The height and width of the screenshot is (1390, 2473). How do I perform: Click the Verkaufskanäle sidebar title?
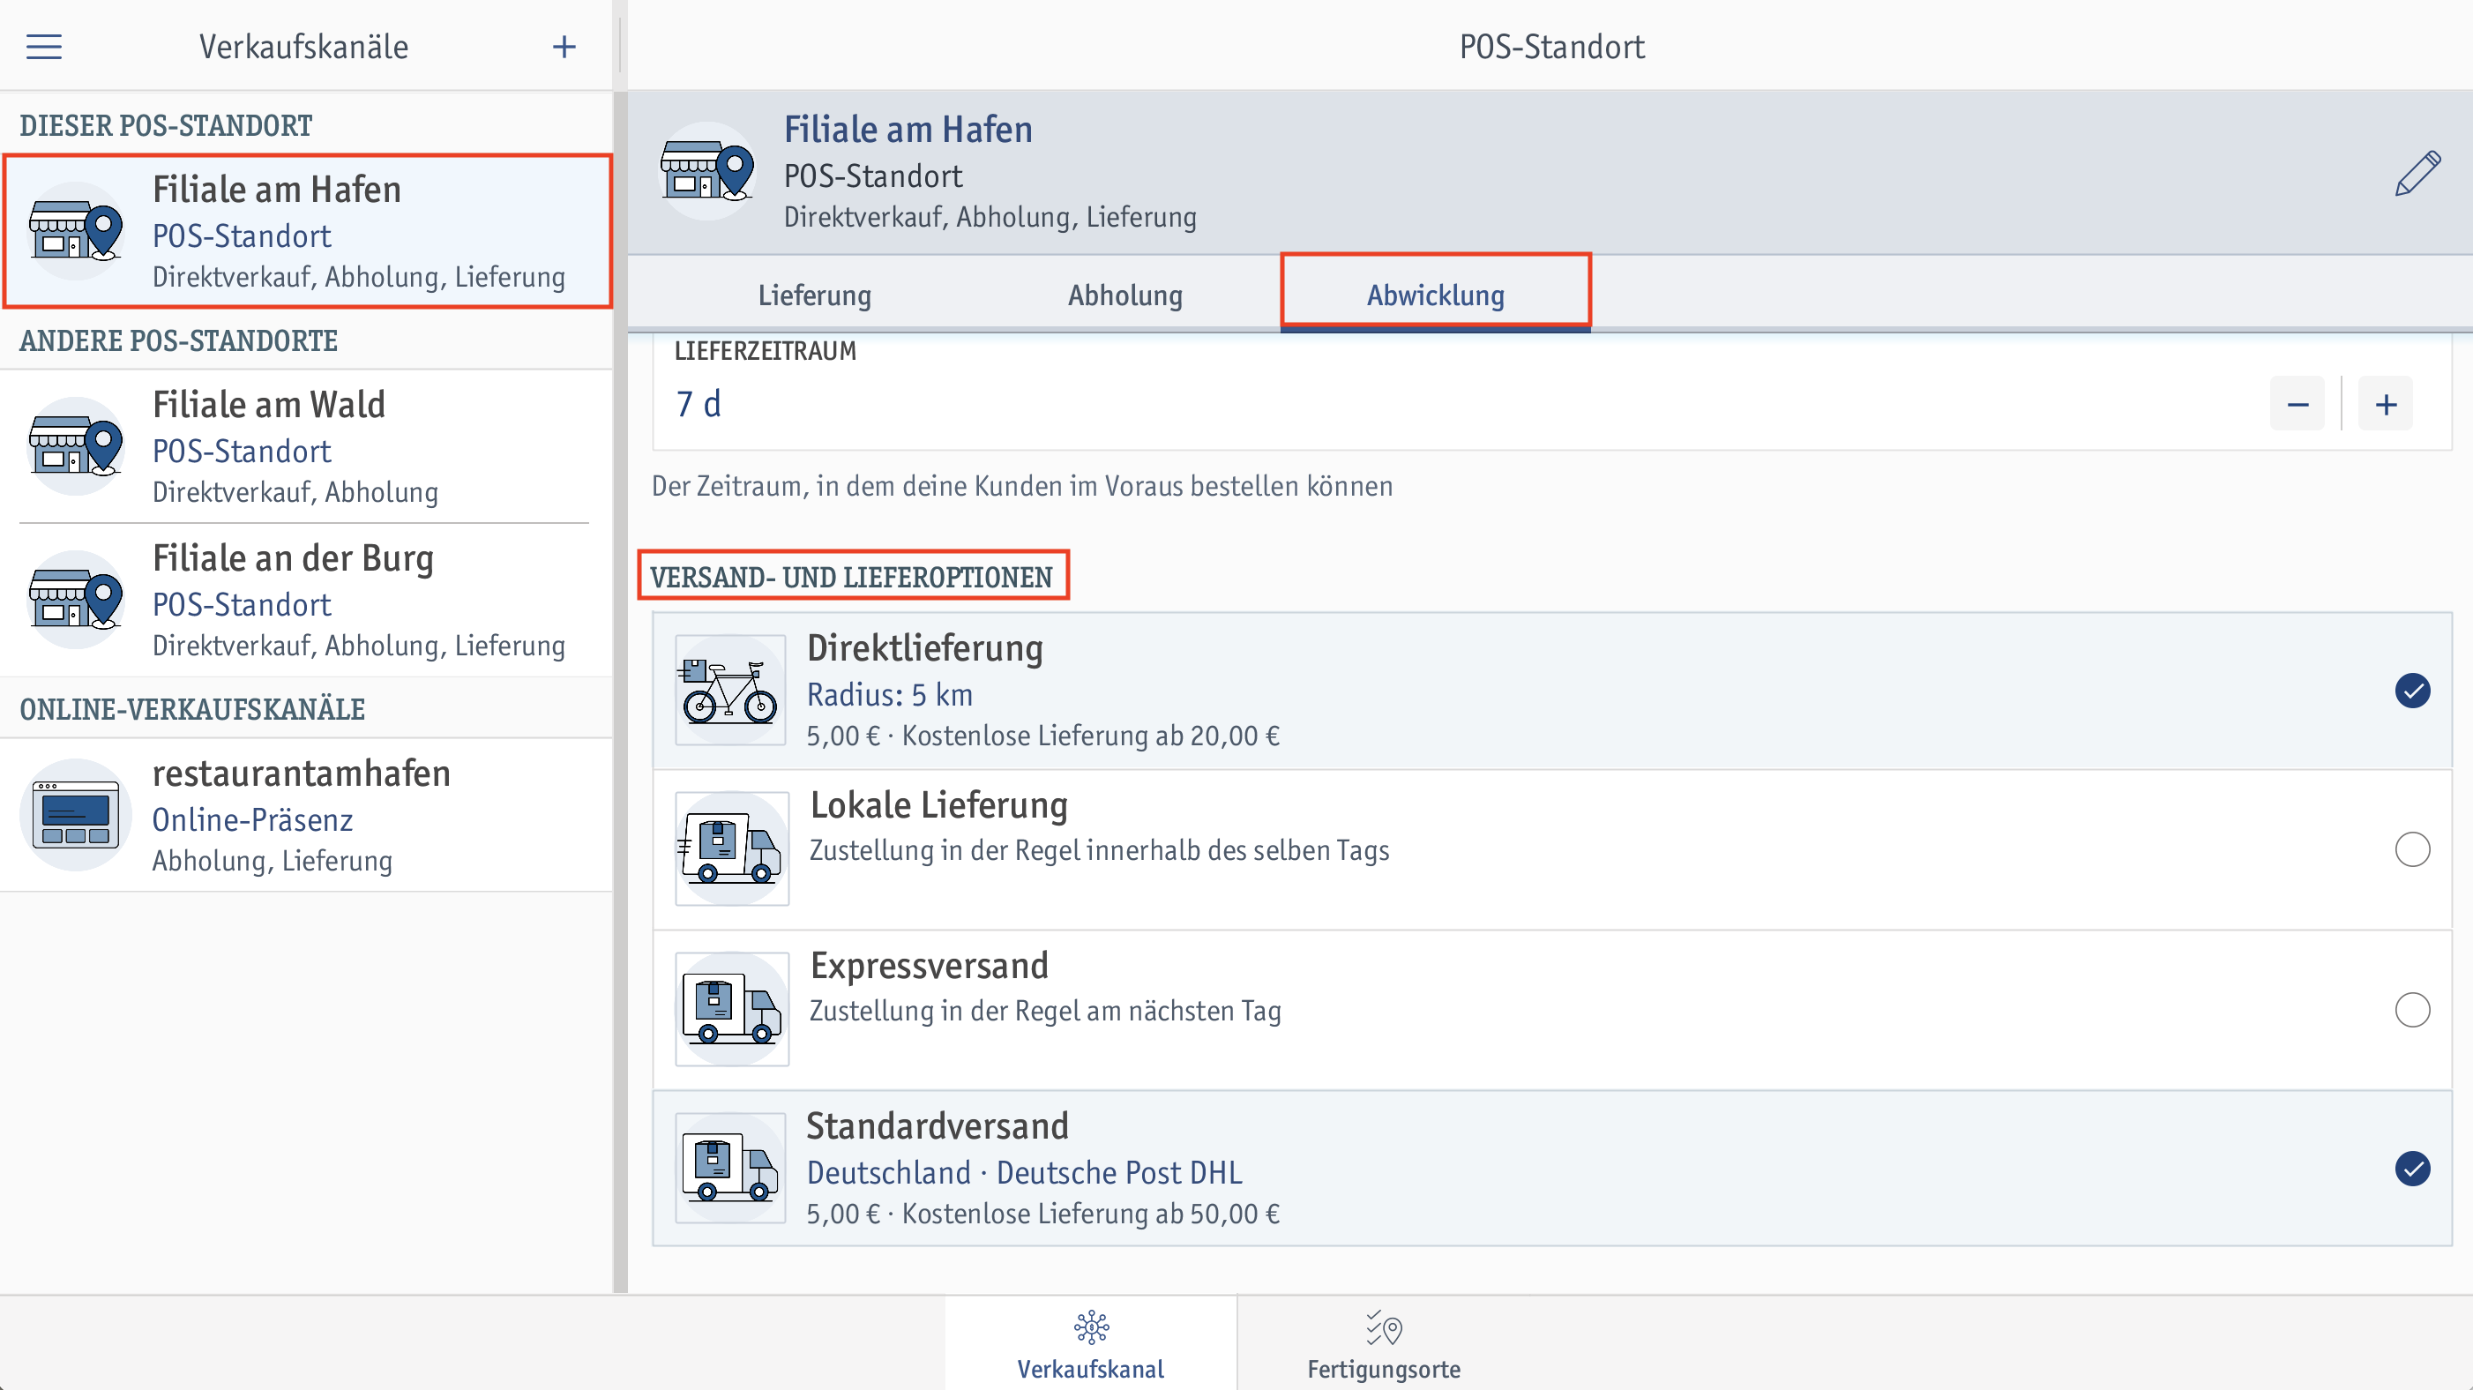pyautogui.click(x=303, y=46)
